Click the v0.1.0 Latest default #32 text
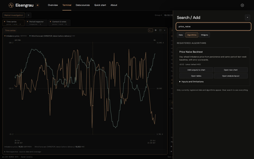254x159 pixels. [x=190, y=64]
